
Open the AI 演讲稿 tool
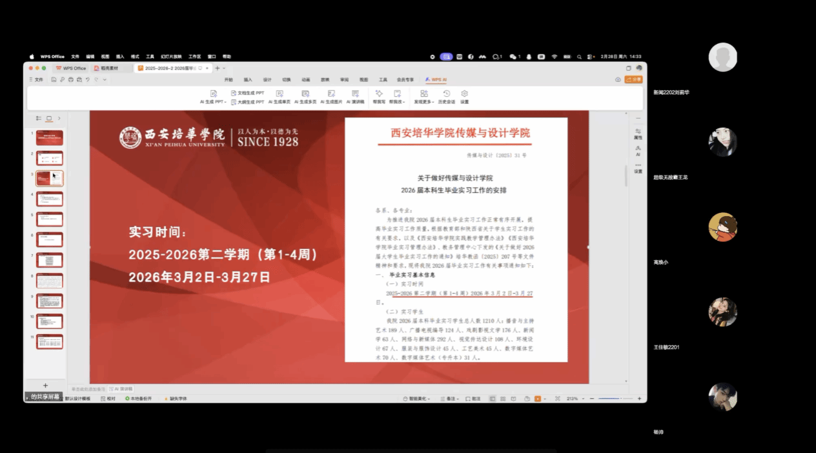point(355,94)
